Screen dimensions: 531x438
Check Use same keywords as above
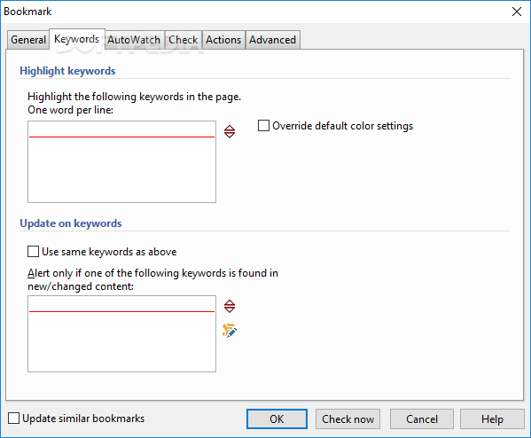click(33, 252)
